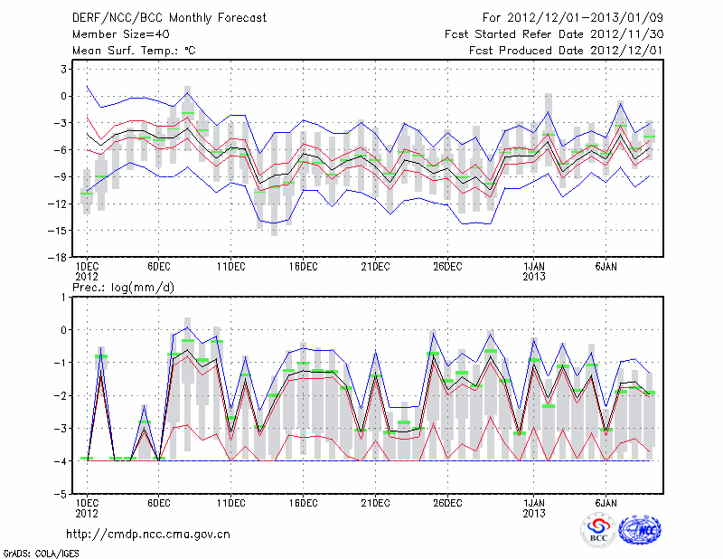Screen dimensions: 723x559
Task: Click the -5 value on precipitation y-axis
Action: [x=61, y=495]
